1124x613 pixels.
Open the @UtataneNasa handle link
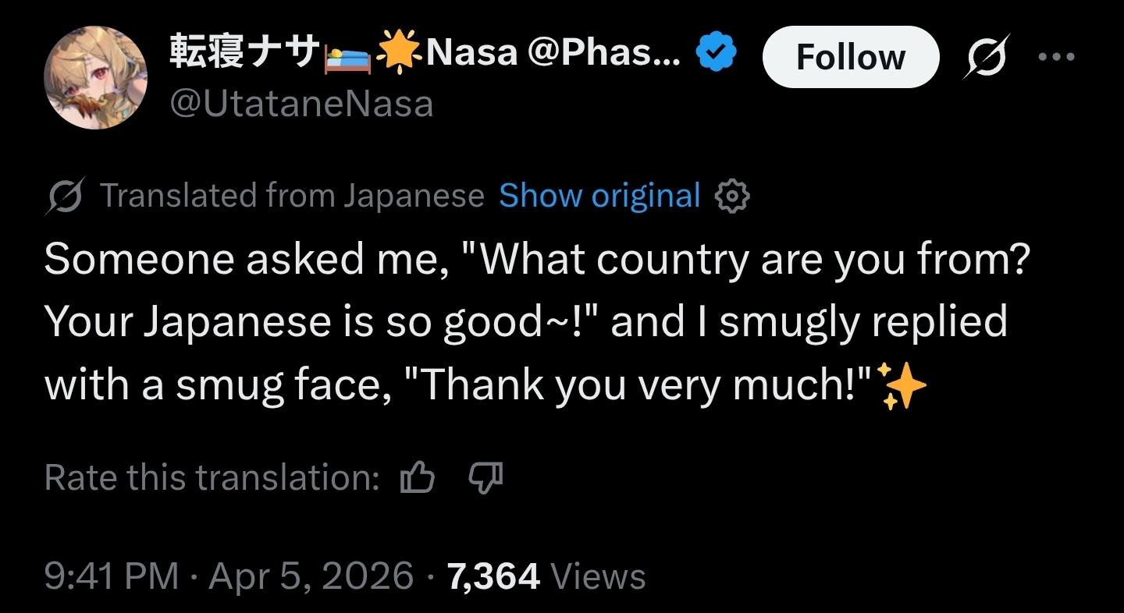click(x=301, y=104)
